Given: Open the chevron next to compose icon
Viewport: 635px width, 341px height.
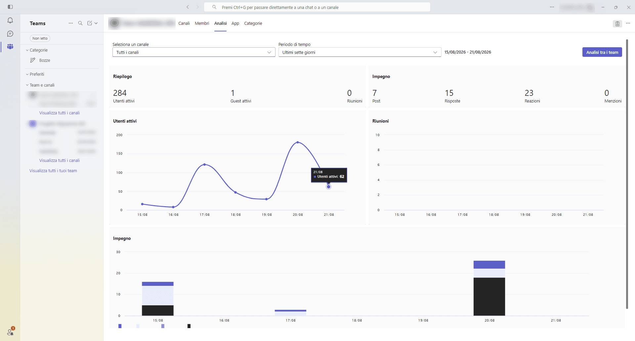Looking at the screenshot, I should click(x=96, y=23).
